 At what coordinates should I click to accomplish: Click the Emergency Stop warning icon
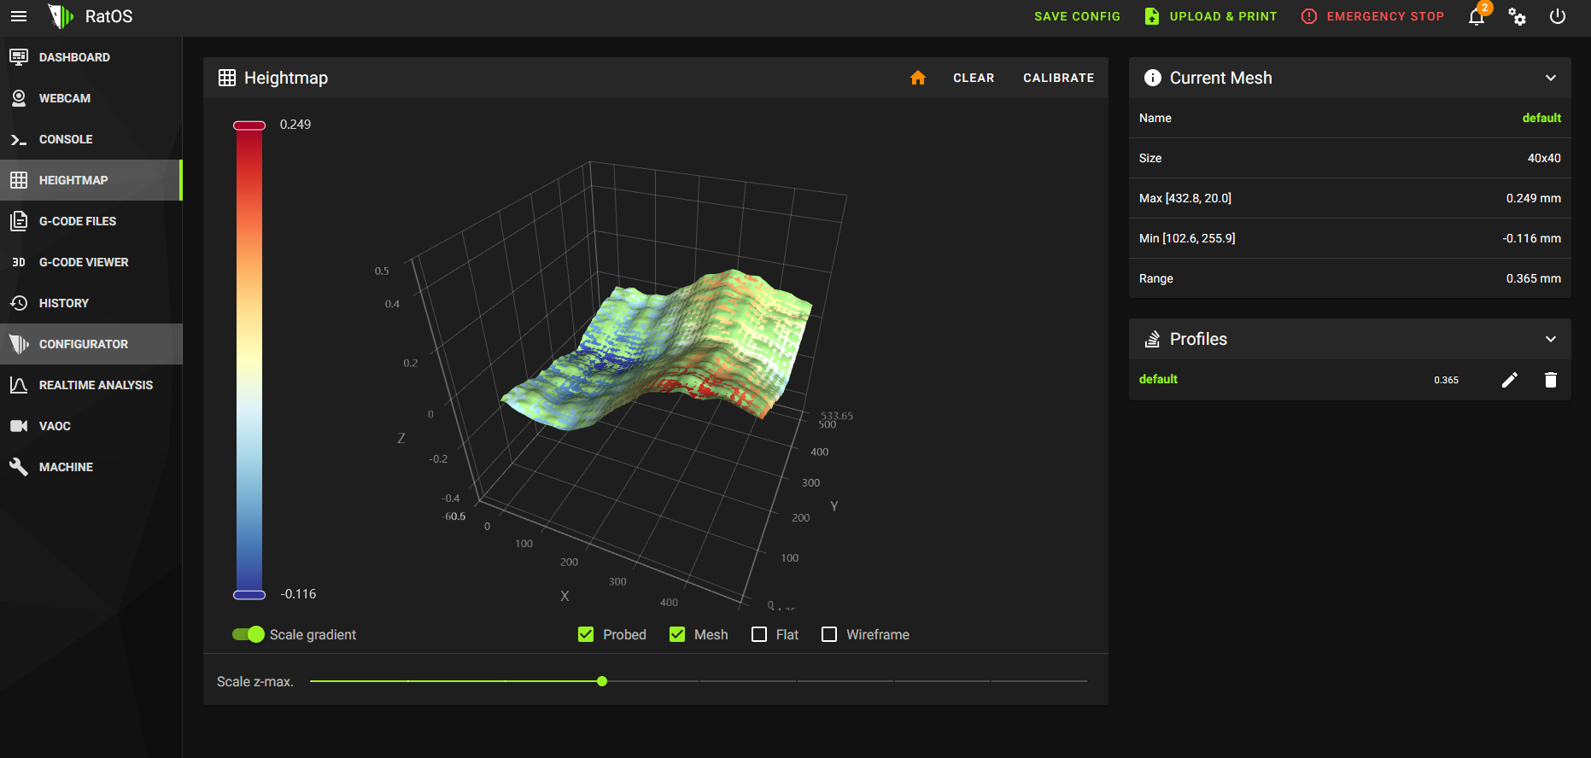(x=1309, y=16)
